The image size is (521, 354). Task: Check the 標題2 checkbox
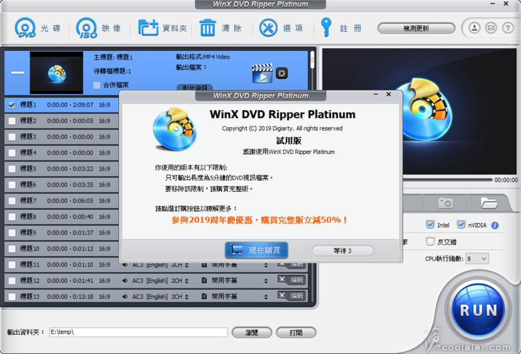pyautogui.click(x=12, y=121)
